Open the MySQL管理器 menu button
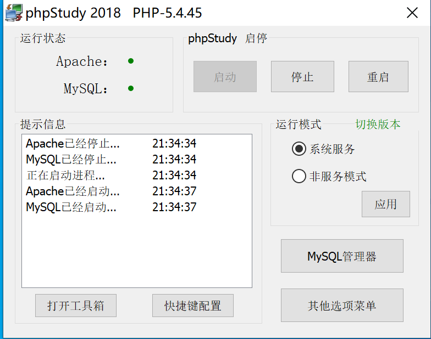The height and width of the screenshot is (339, 431). coord(342,256)
